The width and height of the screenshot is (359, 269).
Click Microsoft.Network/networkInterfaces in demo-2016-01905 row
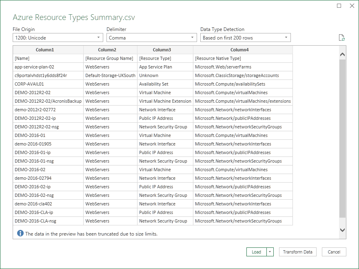point(243,144)
